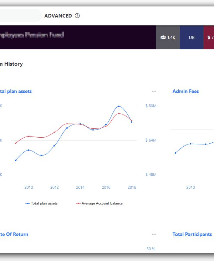This screenshot has width=214, height=261.
Task: Click the blurred pension fund name in the header
Action: (32, 35)
